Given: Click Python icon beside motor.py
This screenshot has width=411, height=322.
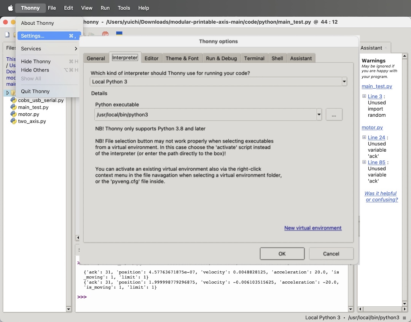Looking at the screenshot, I should (x=13, y=114).
